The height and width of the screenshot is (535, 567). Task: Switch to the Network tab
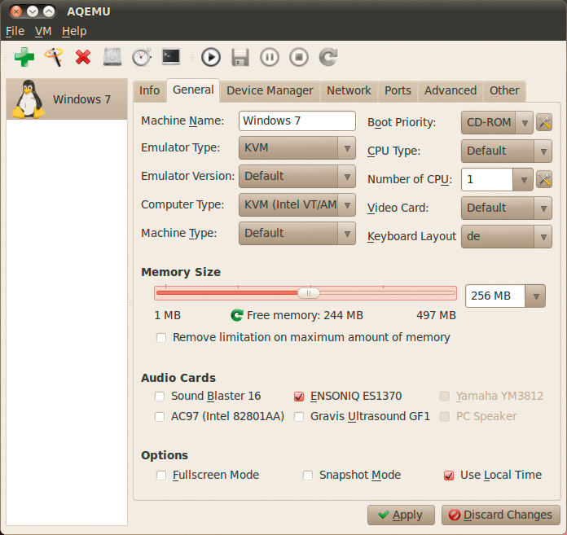pos(349,91)
